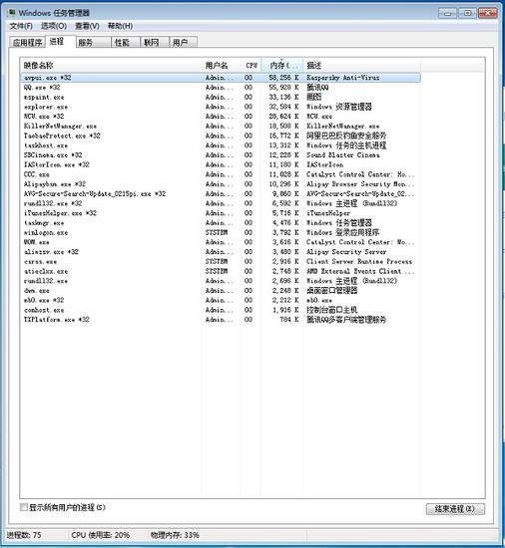Maximize the Task Manager window
This screenshot has width=505, height=548.
tap(467, 13)
